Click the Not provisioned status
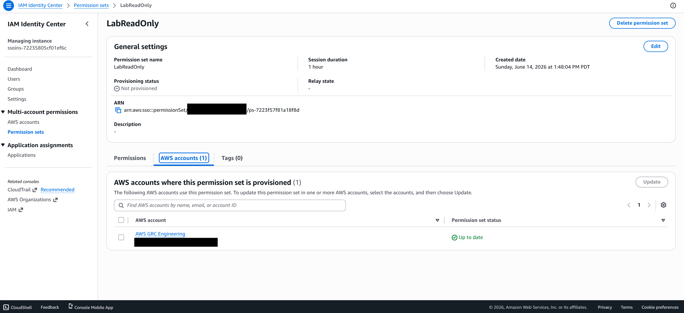684x313 pixels. point(135,88)
